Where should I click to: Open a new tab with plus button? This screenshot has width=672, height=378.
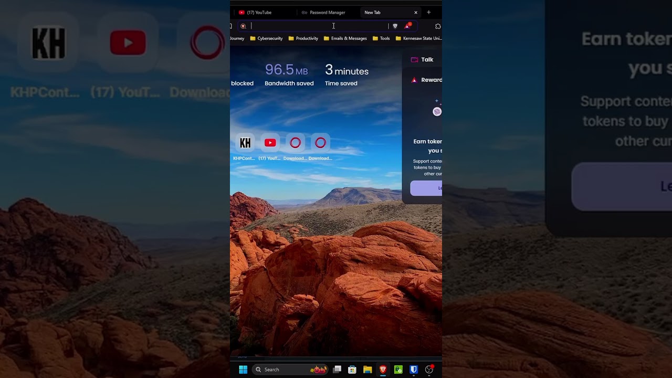point(428,12)
